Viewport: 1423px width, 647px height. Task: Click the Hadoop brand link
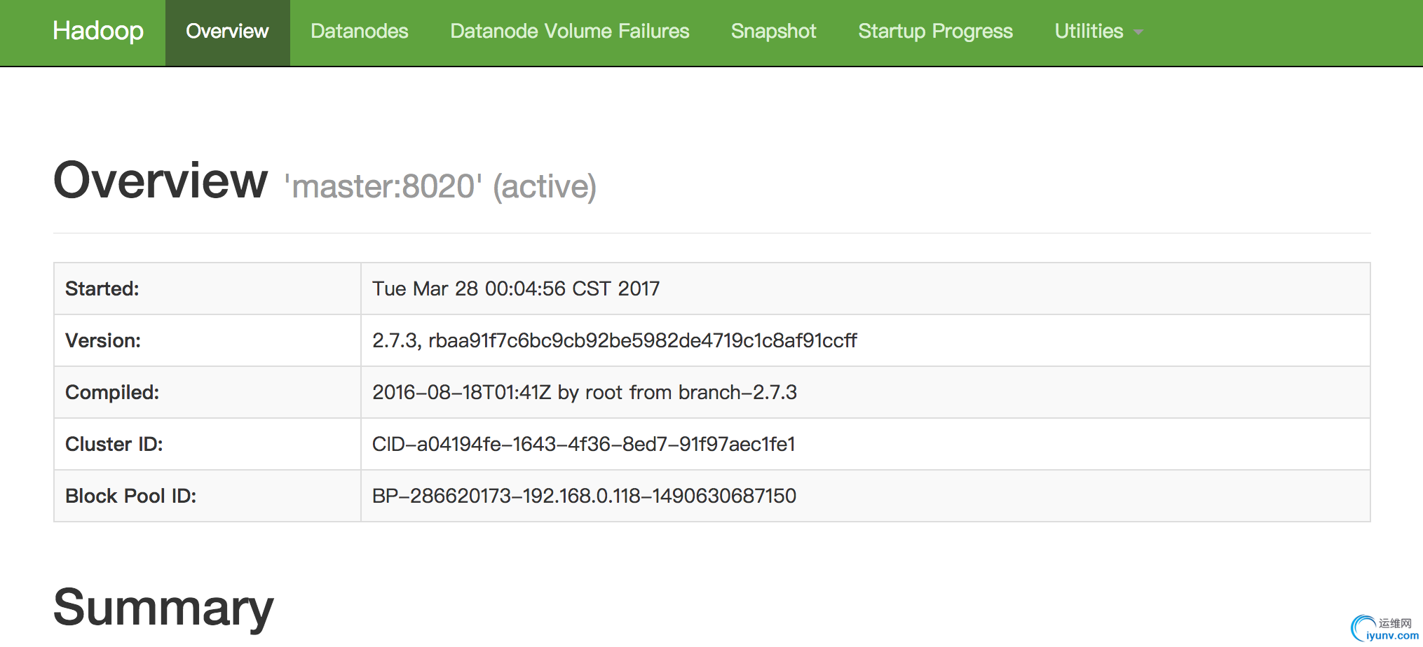pyautogui.click(x=98, y=32)
